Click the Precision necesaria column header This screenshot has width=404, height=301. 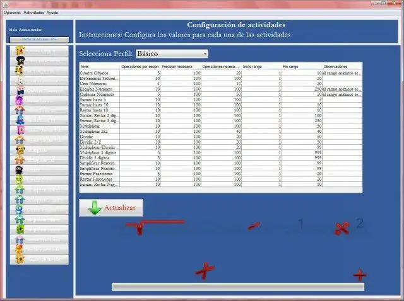coord(181,67)
